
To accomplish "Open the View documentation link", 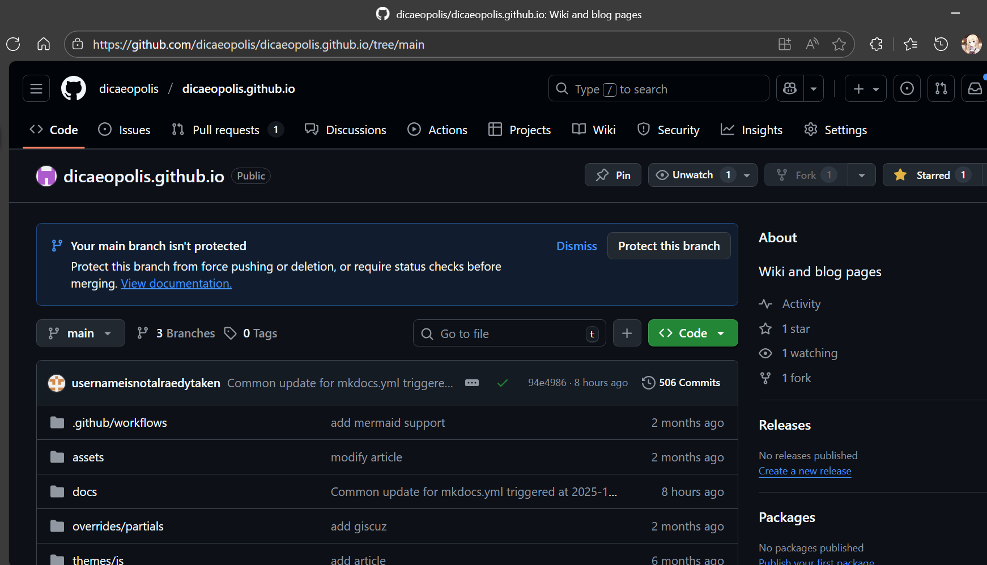I will click(x=176, y=284).
